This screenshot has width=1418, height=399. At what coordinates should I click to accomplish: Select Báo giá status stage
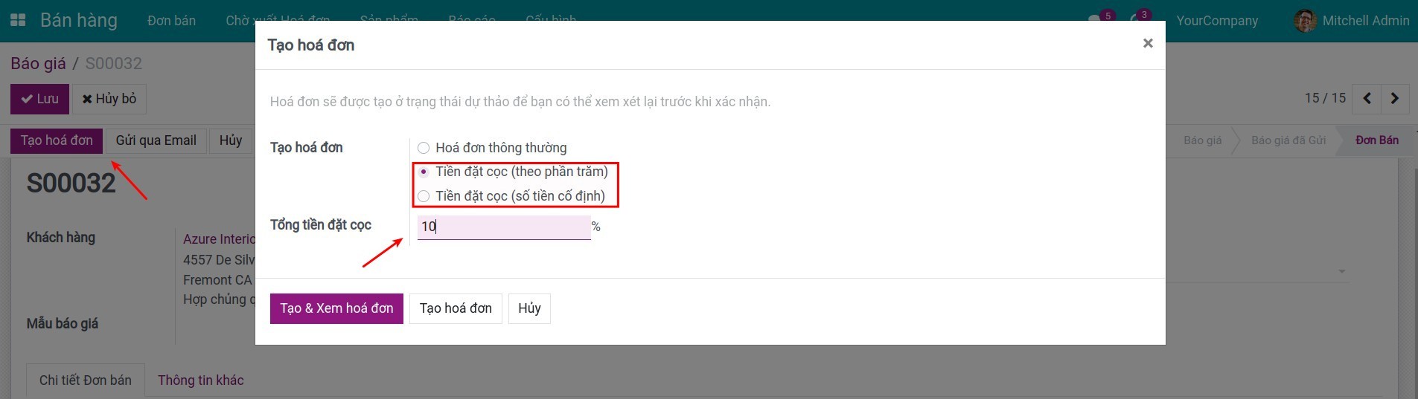1203,140
